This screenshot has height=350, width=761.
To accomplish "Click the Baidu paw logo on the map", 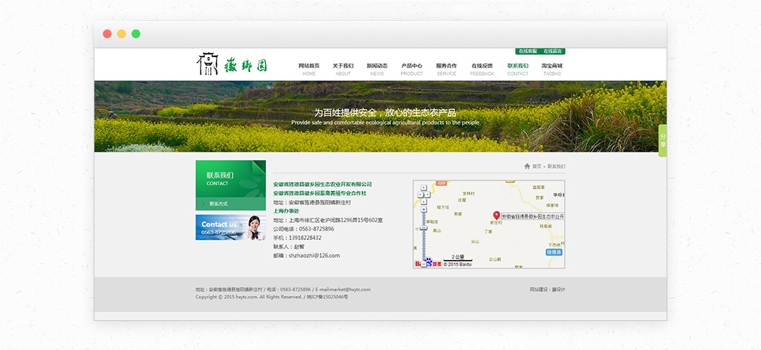I will pos(428,263).
